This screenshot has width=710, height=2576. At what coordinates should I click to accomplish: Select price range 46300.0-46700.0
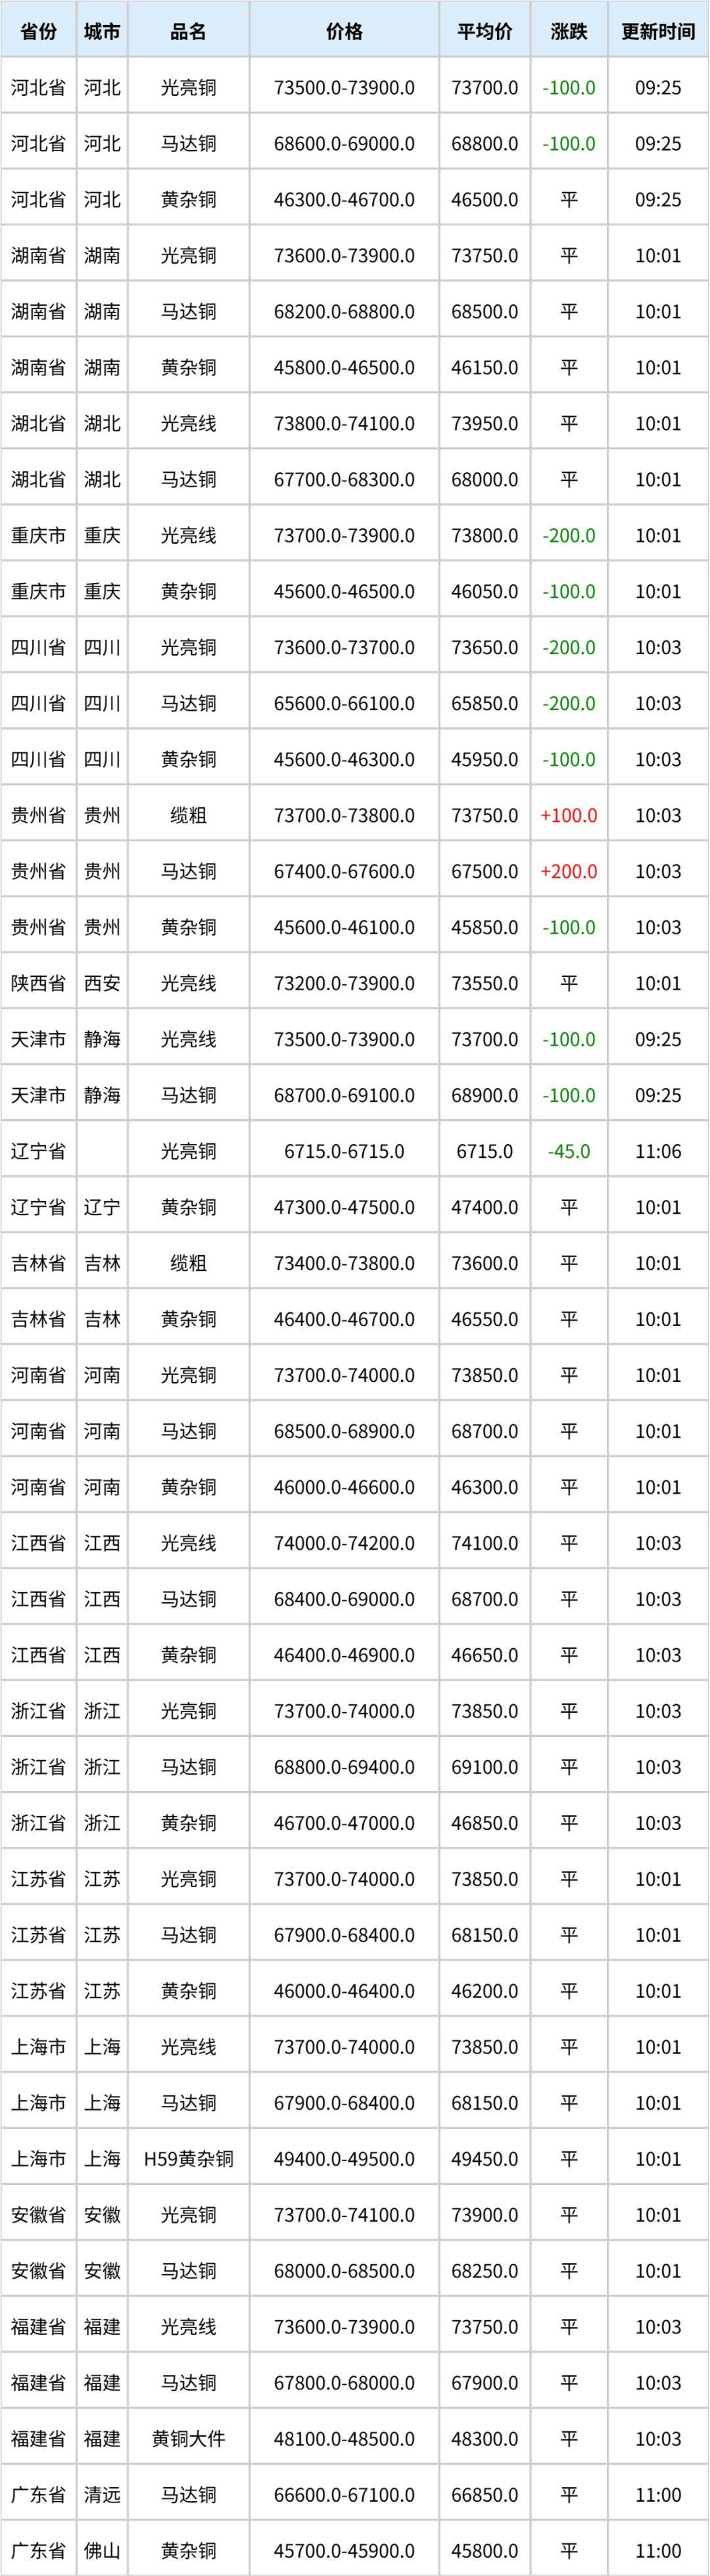344,200
